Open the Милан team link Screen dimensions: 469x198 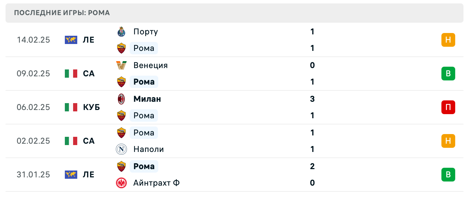[147, 99]
